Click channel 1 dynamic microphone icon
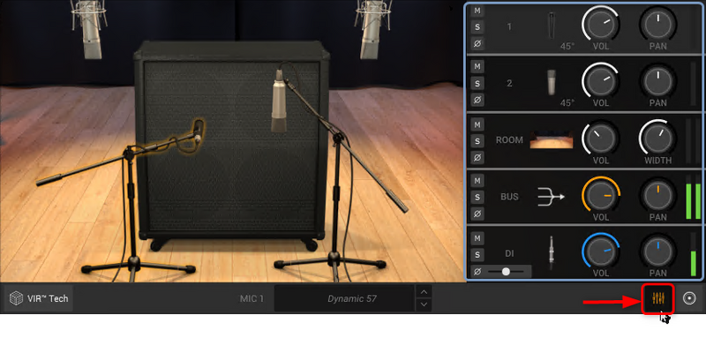This screenshot has width=706, height=338. tap(552, 26)
